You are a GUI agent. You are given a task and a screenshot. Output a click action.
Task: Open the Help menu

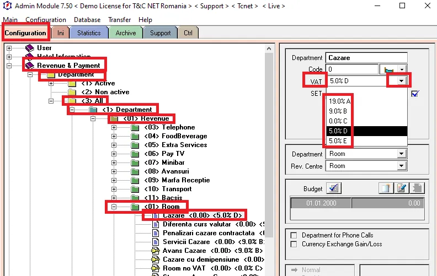click(x=145, y=20)
